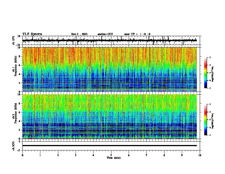The height and width of the screenshot is (174, 225).
Task: Click the ch.2 PSD color bar
Action: point(205,120)
